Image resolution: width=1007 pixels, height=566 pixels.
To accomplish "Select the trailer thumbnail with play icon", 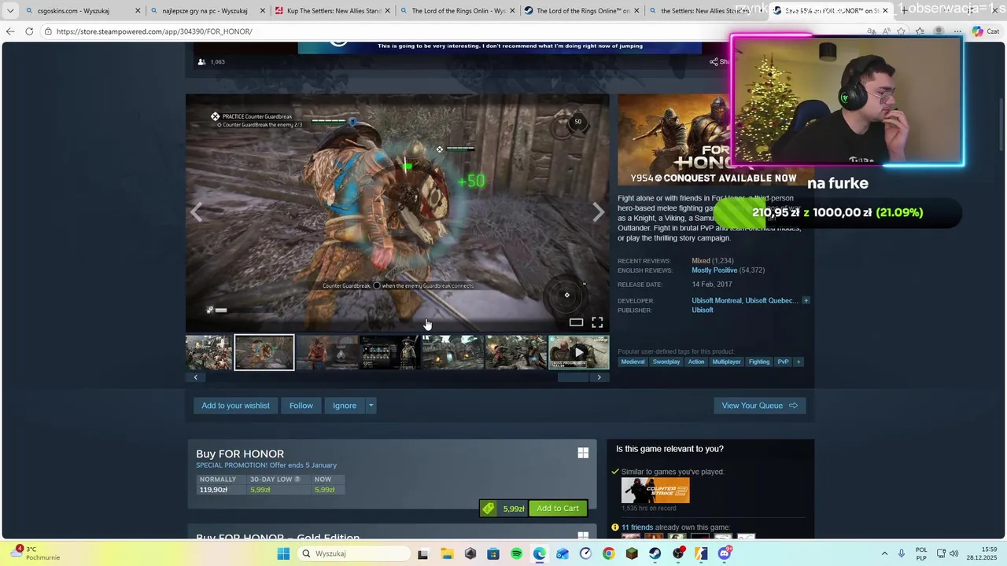I will coord(578,352).
